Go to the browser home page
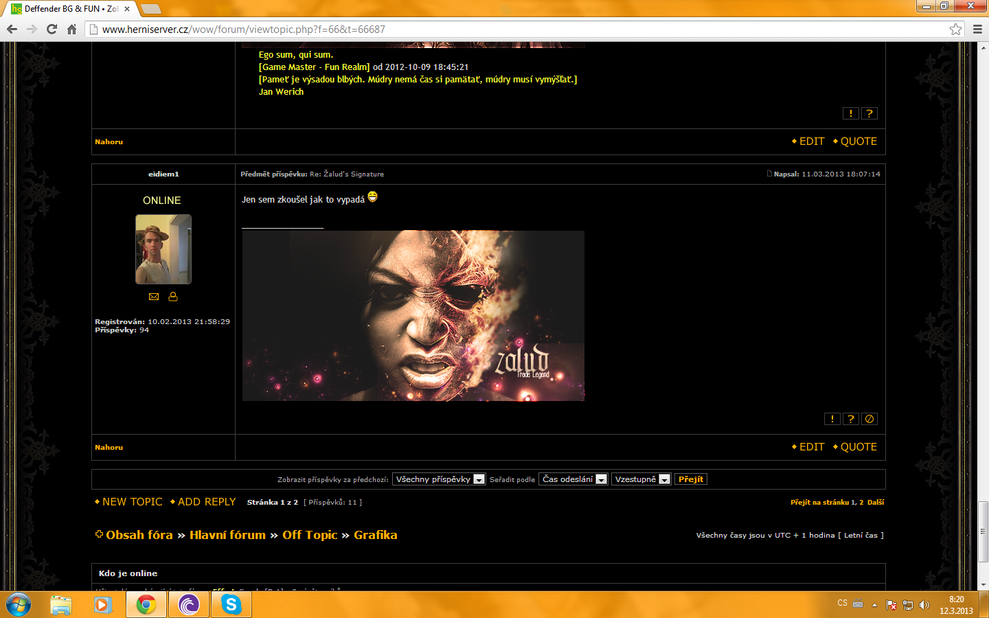The height and width of the screenshot is (618, 989). click(x=71, y=29)
